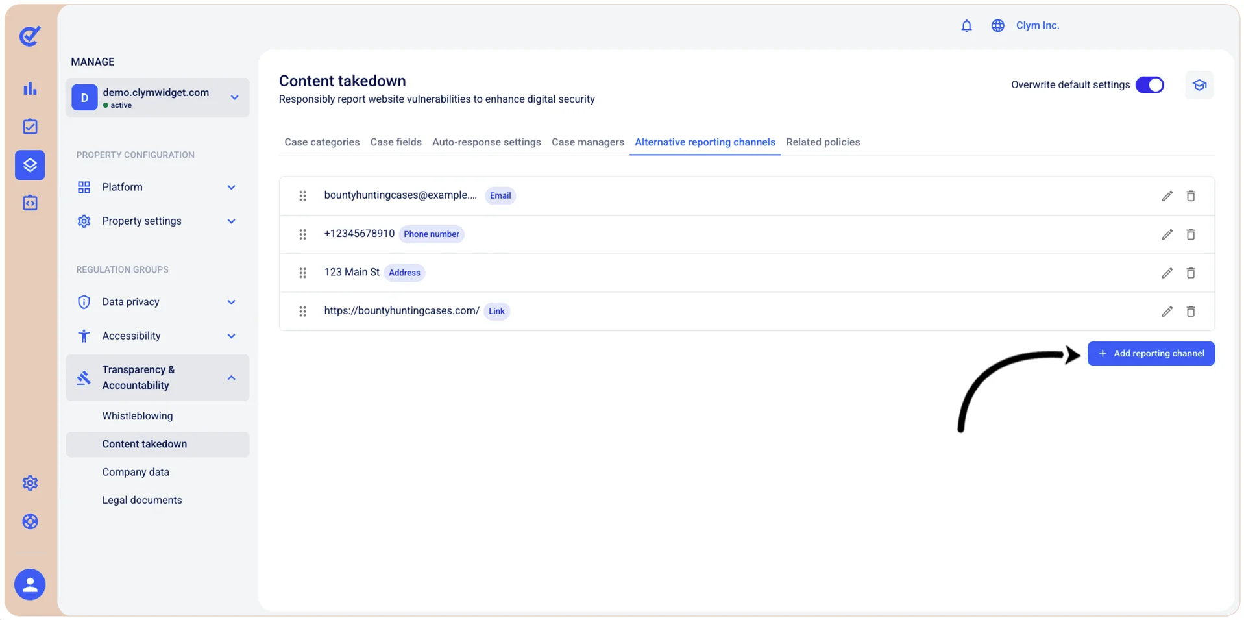This screenshot has height=620, width=1244.
Task: Grab the drag handle of the email row
Action: pos(302,196)
